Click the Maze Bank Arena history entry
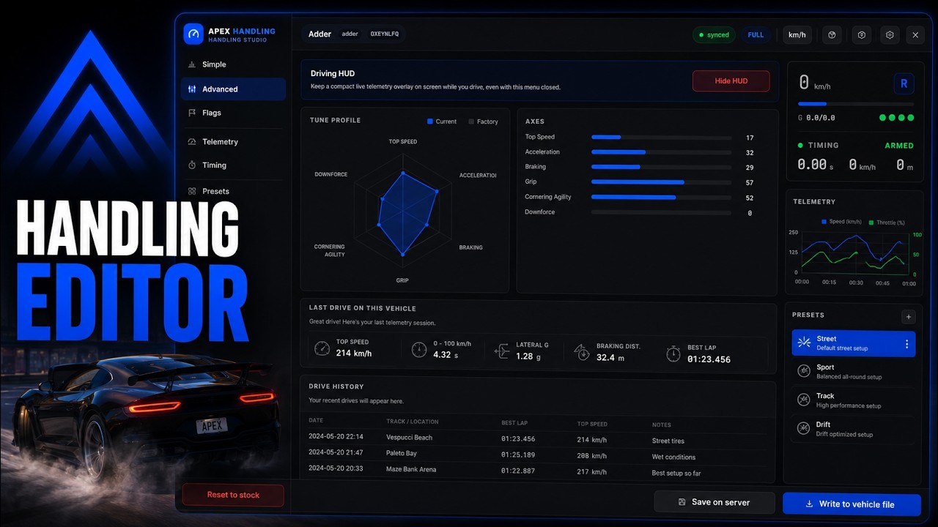This screenshot has width=938, height=527. [x=539, y=470]
